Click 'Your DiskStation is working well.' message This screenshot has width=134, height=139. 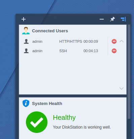[x=82, y=127]
